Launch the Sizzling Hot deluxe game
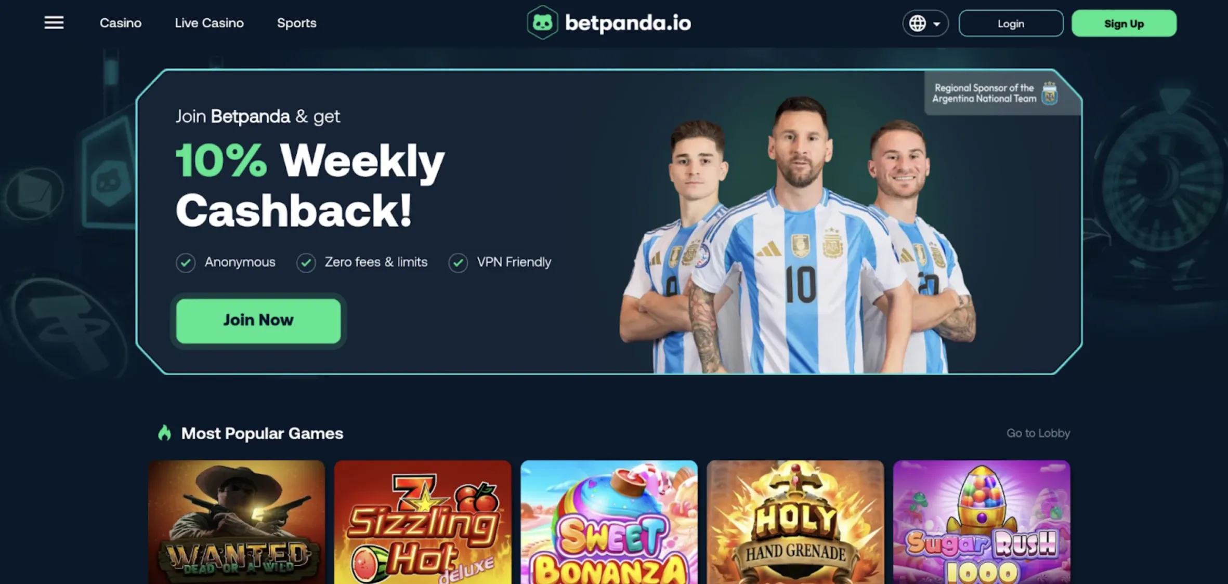The width and height of the screenshot is (1228, 584). click(x=423, y=522)
